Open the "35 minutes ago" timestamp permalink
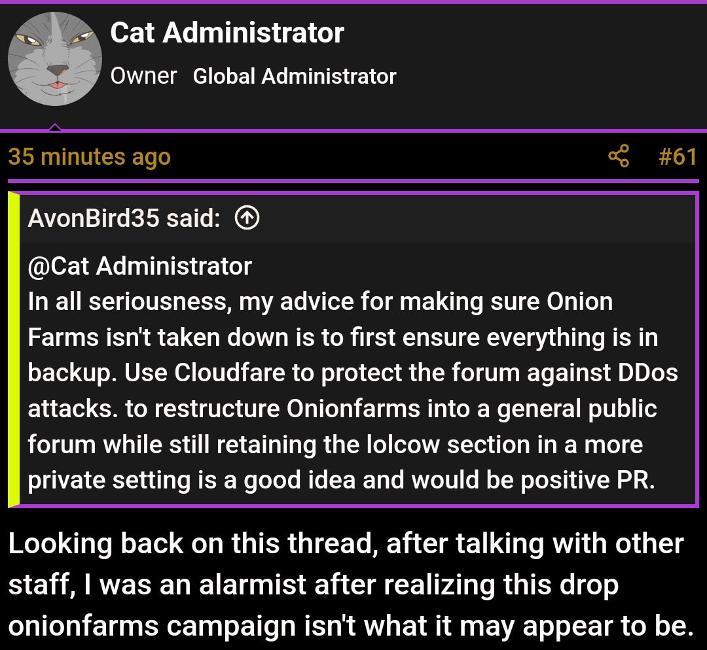Image resolution: width=707 pixels, height=650 pixels. (90, 157)
